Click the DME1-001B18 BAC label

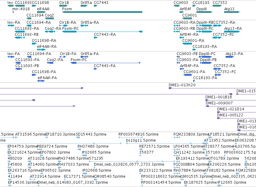click(x=219, y=97)
